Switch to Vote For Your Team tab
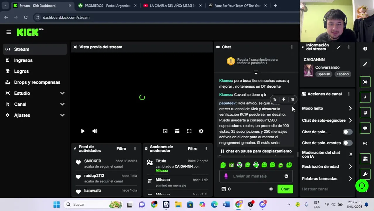 pyautogui.click(x=237, y=6)
